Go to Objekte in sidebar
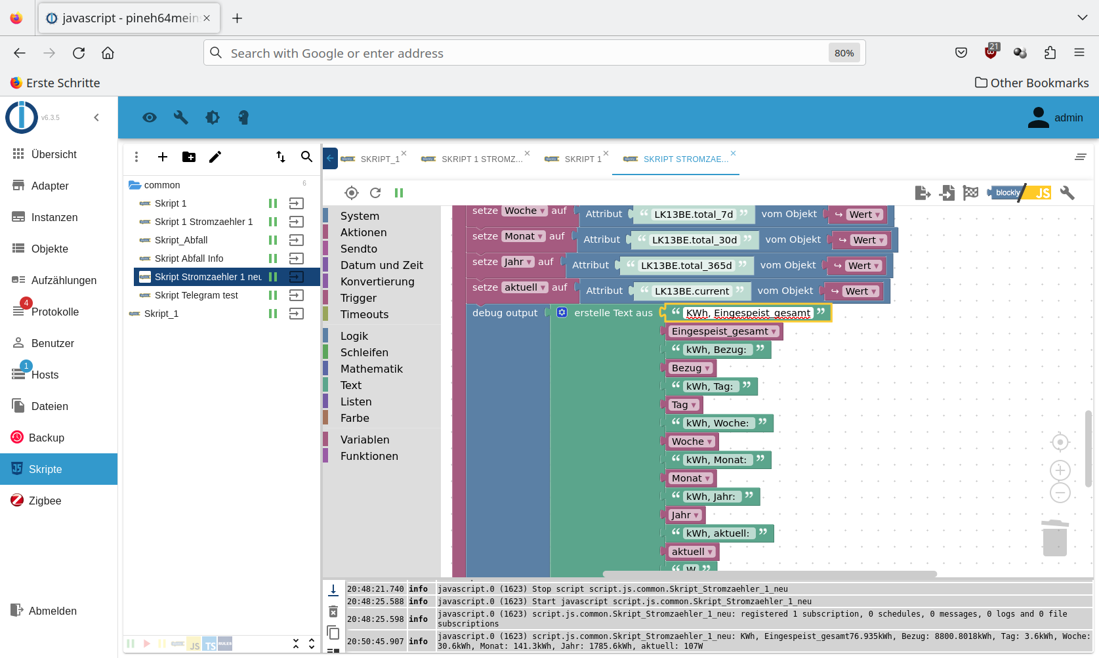1099x658 pixels. pyautogui.click(x=58, y=249)
